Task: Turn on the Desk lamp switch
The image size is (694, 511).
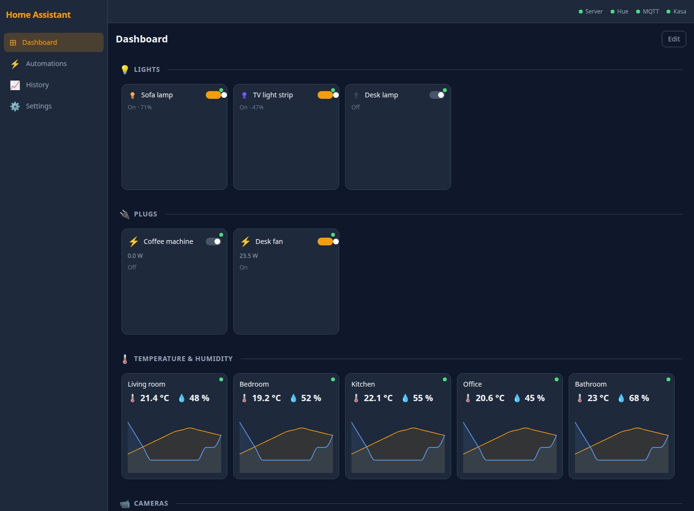Action: (x=437, y=95)
